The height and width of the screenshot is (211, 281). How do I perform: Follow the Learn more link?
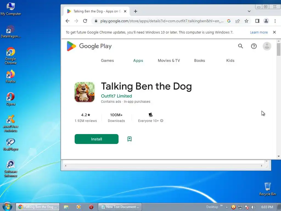(259, 32)
